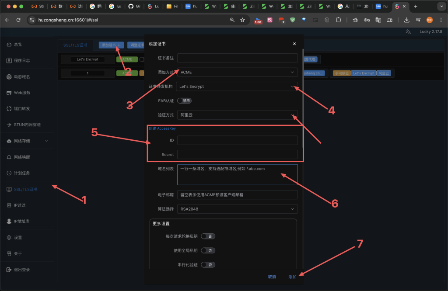The height and width of the screenshot is (291, 448).
Task: Click the 创建 AccessKey link
Action: coord(162,128)
